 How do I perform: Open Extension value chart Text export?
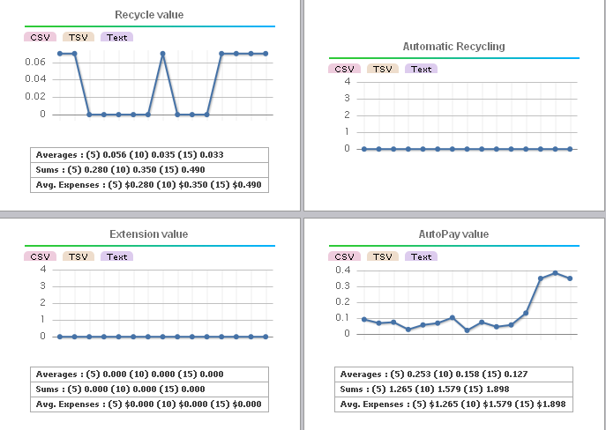coord(116,256)
